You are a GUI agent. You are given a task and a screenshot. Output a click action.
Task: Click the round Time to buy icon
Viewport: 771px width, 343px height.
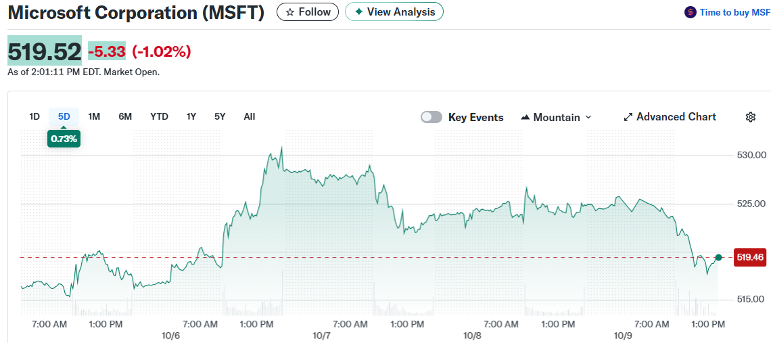[x=691, y=12]
